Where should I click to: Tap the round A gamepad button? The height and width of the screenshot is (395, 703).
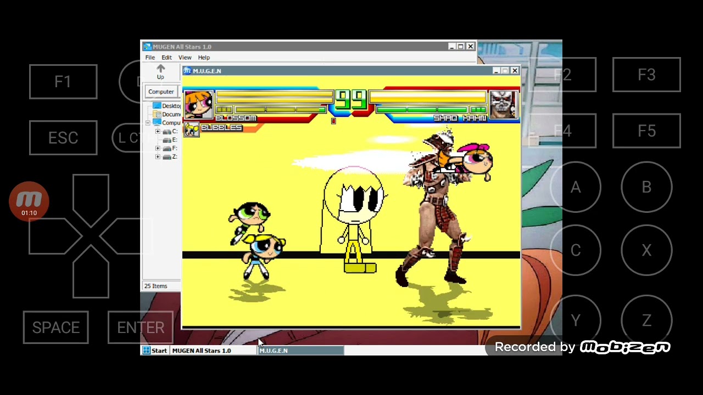(575, 188)
